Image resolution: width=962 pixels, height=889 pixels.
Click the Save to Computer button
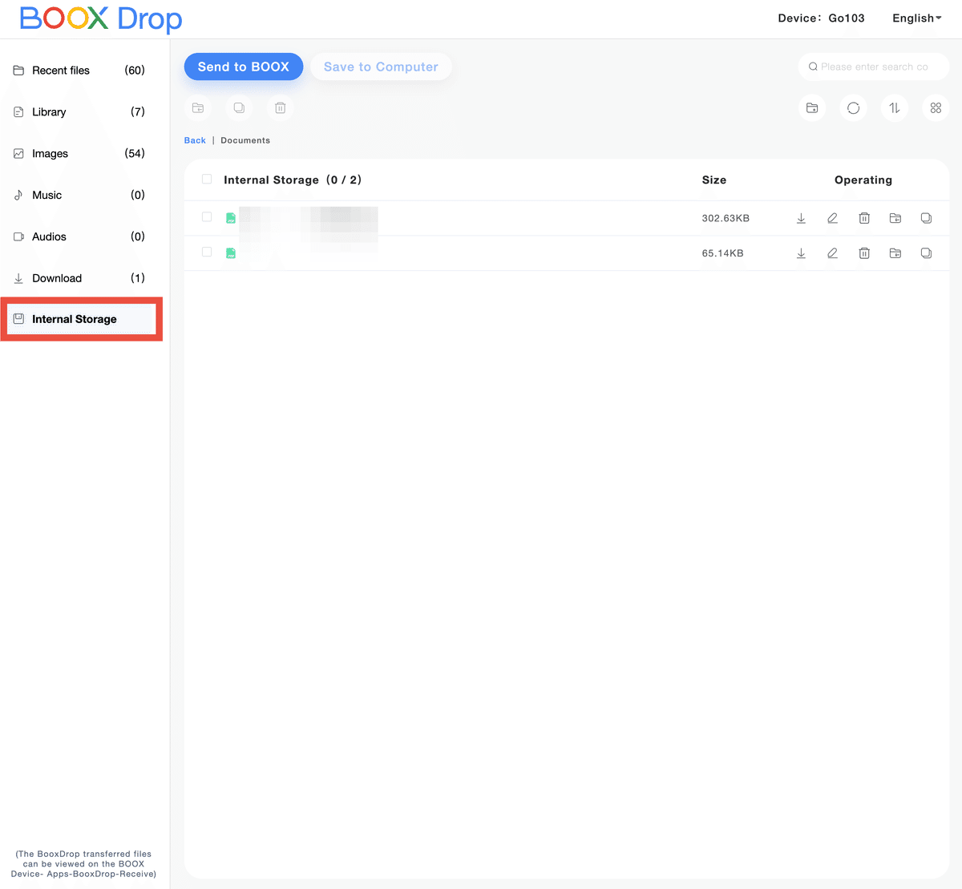[381, 67]
